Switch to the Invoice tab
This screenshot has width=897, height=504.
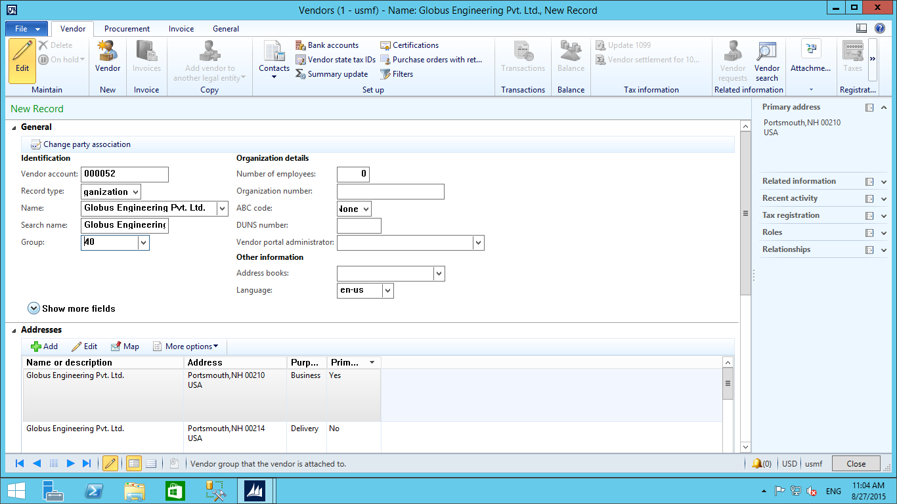click(x=181, y=29)
